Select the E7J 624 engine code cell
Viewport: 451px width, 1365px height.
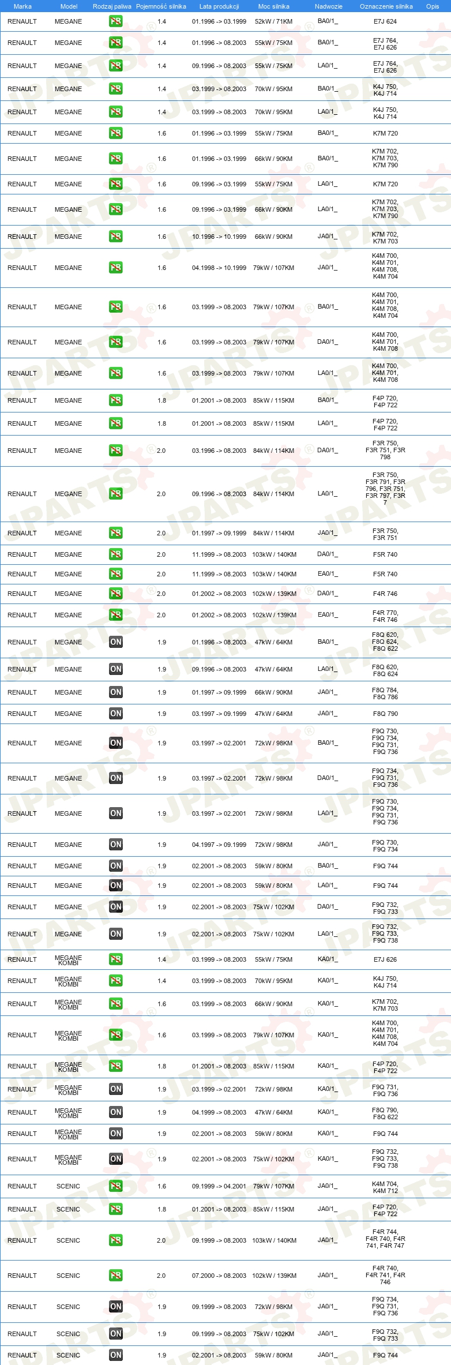coord(385,21)
